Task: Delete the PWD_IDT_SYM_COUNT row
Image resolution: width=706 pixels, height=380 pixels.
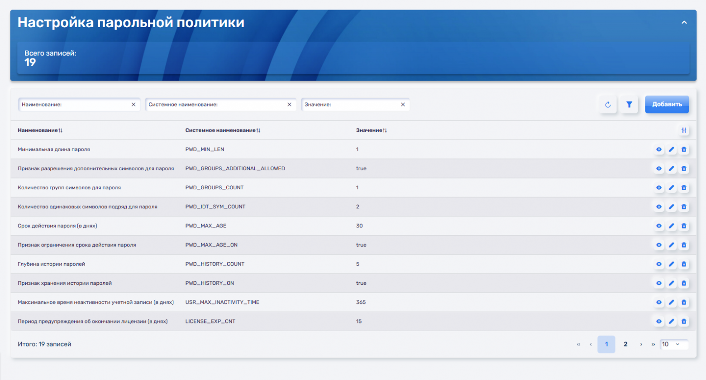Action: coord(684,207)
